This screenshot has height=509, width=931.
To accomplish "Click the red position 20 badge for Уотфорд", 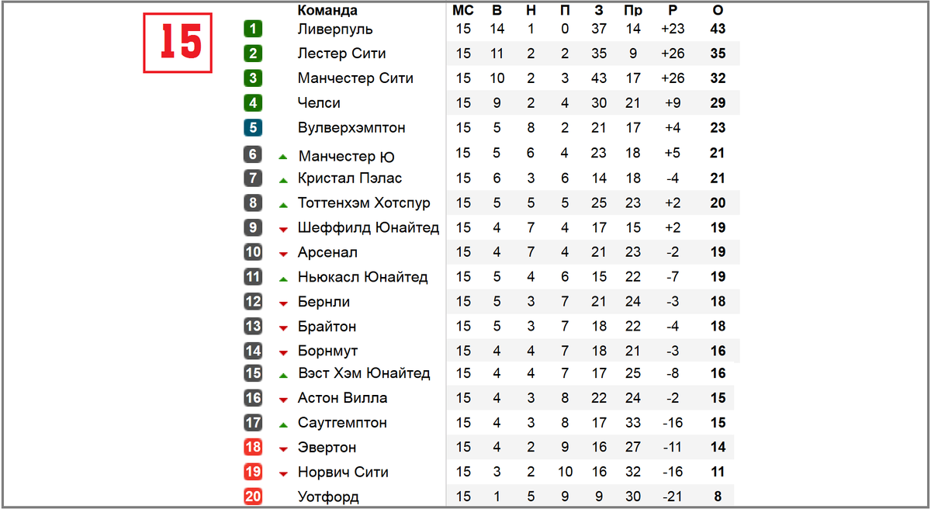I will click(253, 497).
